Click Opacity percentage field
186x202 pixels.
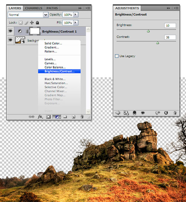coord(68,15)
